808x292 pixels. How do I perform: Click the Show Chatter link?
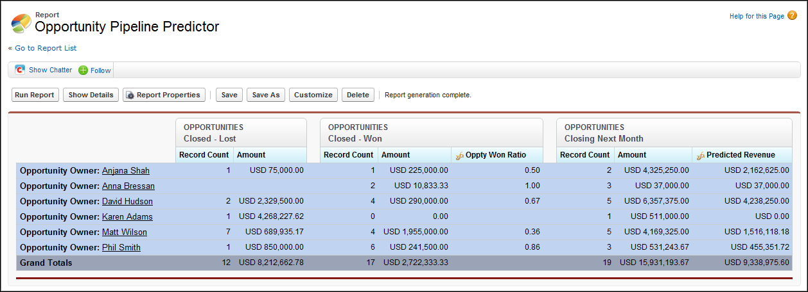pyautogui.click(x=51, y=70)
